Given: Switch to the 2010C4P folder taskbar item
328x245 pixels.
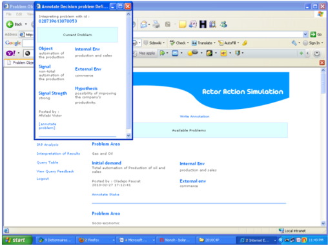Looking at the screenshot, I should pos(215,240).
